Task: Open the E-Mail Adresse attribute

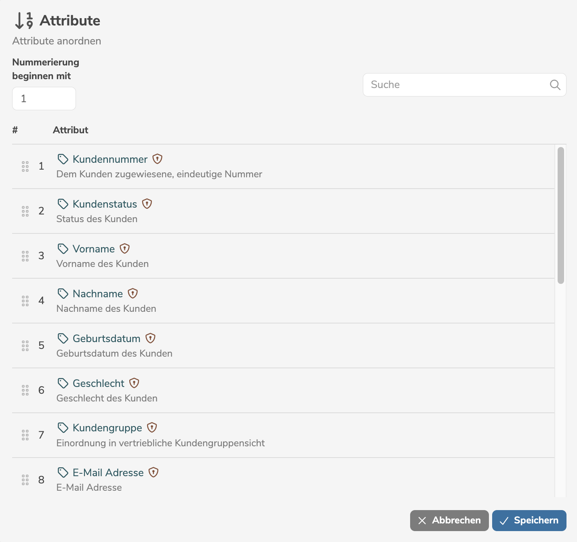Action: click(108, 473)
